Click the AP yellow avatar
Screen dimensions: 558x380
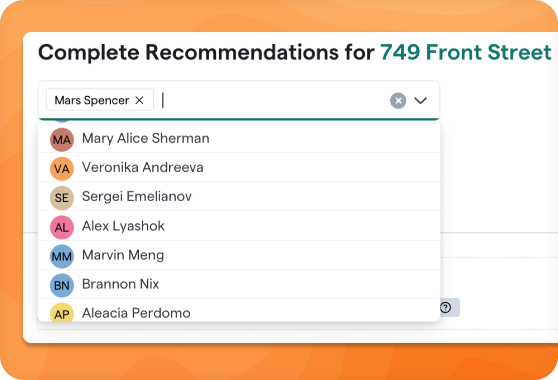(x=62, y=313)
